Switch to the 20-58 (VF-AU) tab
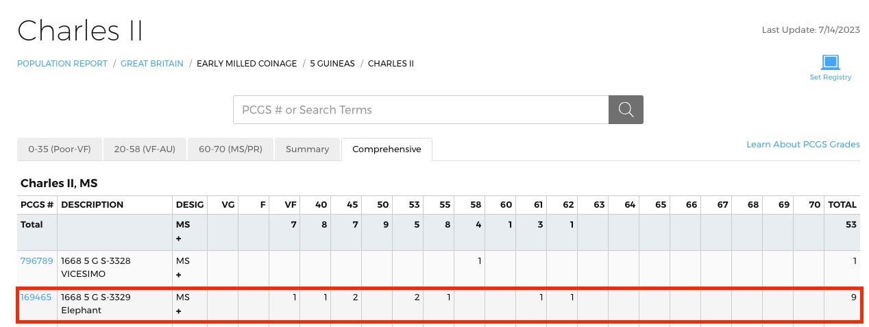 (145, 149)
